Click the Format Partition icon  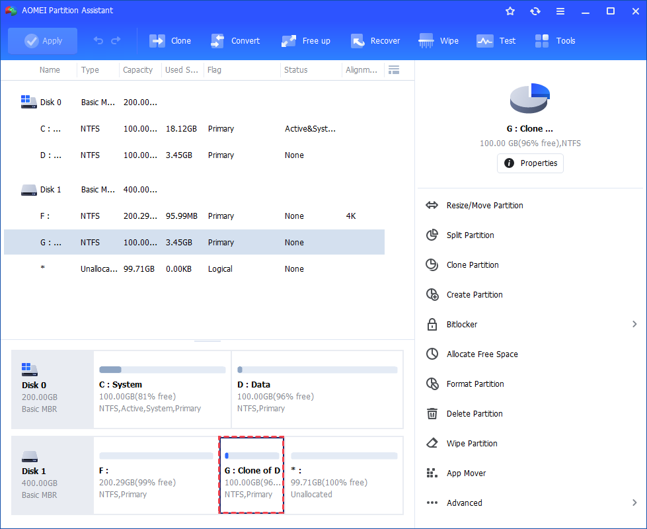click(x=432, y=384)
